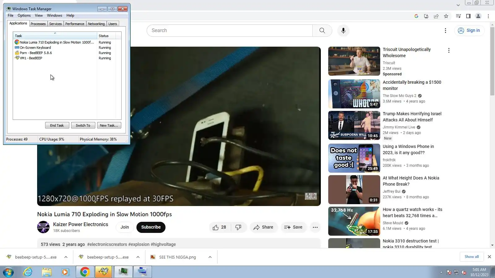Select VM1 - BeeBEEP task row
495x278 pixels.
tap(65, 58)
